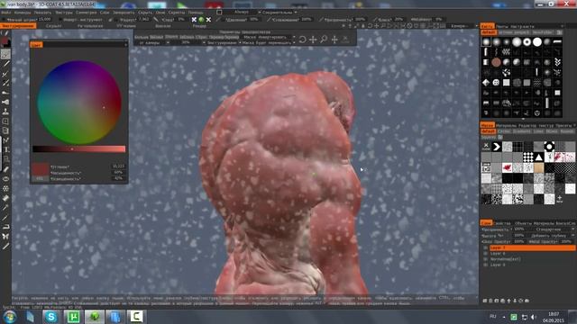Viewport: 577px width, 324px height.
Task: Select the black ring on white mask
Action: pos(549,147)
